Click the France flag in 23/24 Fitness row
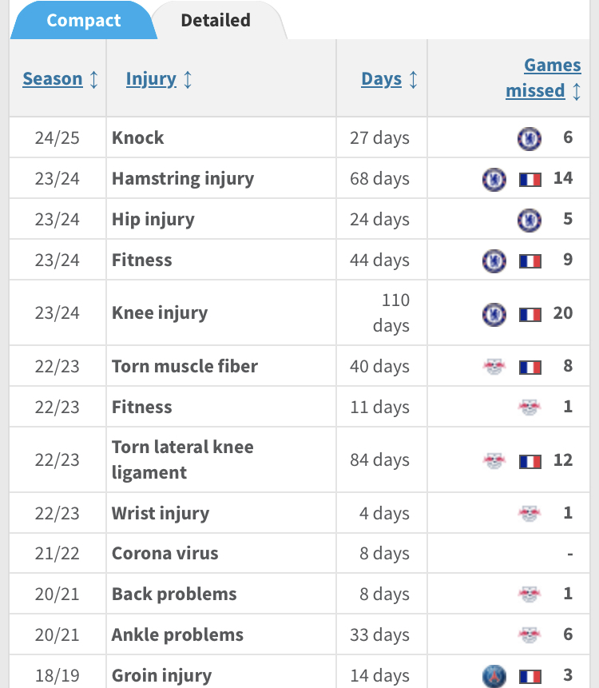Image resolution: width=599 pixels, height=688 pixels. 530,260
